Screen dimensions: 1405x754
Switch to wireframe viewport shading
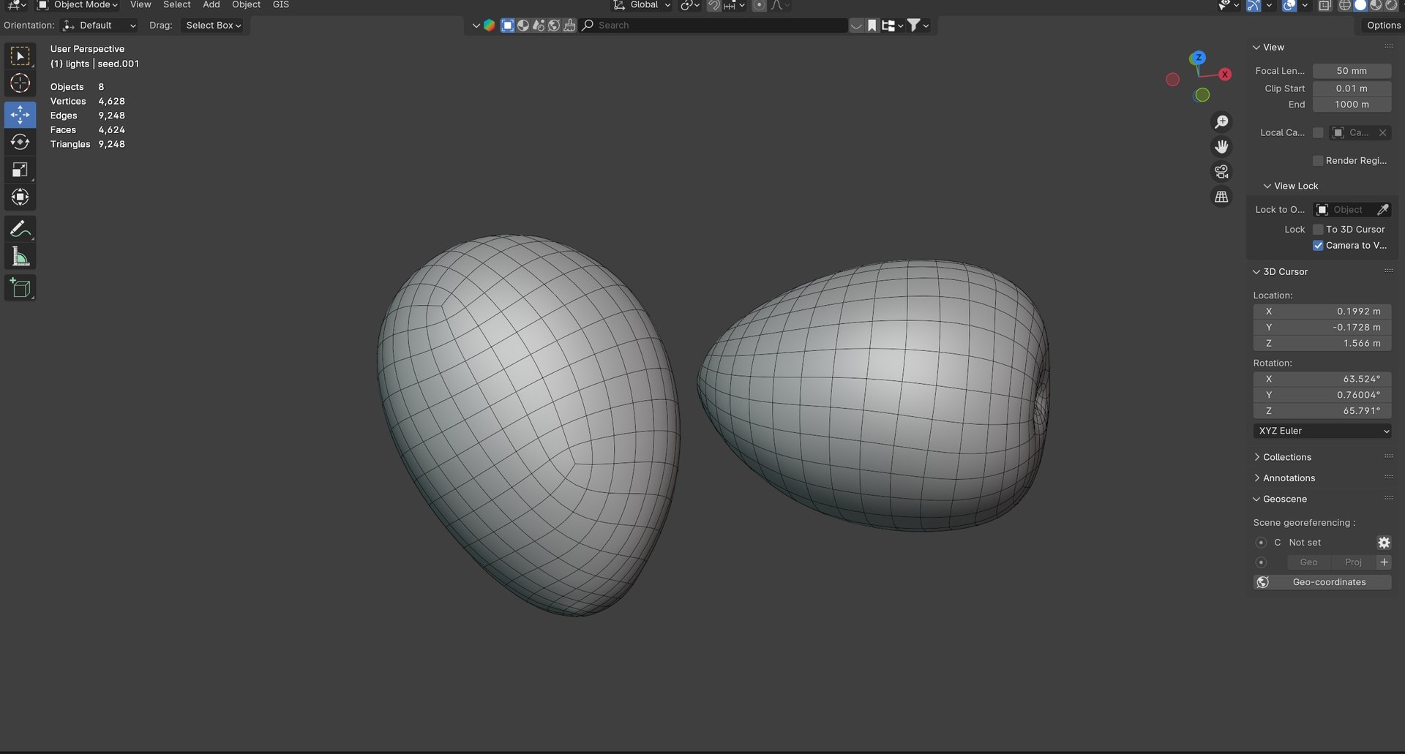click(x=1344, y=5)
